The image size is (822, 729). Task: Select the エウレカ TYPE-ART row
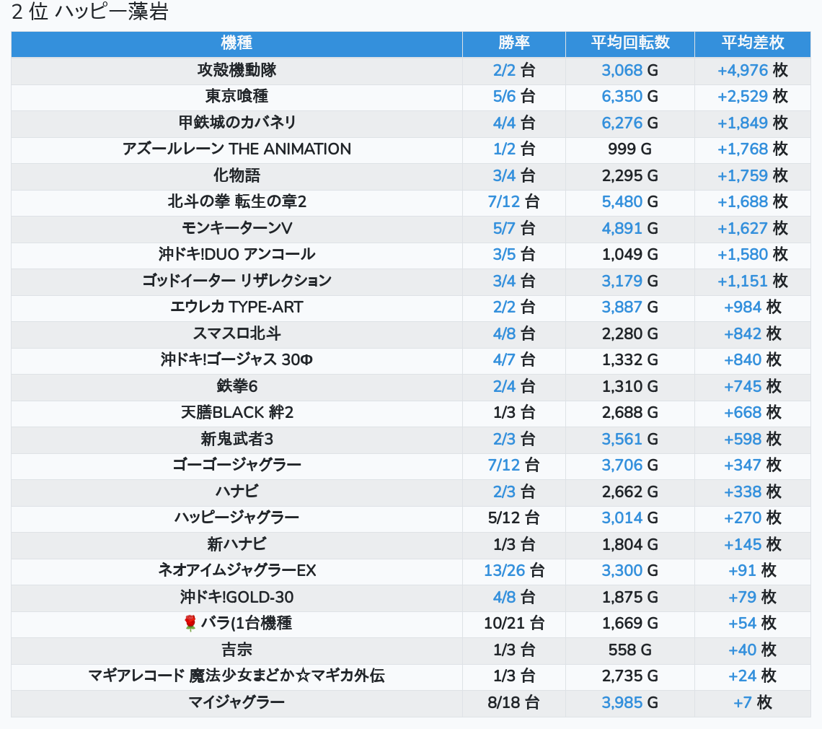pos(237,307)
